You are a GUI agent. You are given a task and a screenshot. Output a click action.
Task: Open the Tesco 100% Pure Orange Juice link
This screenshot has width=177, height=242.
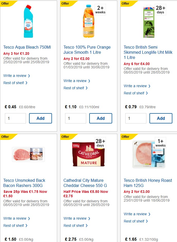pyautogui.click(x=87, y=50)
